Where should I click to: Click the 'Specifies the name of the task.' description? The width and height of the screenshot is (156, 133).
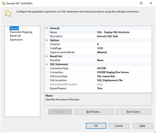63,100
